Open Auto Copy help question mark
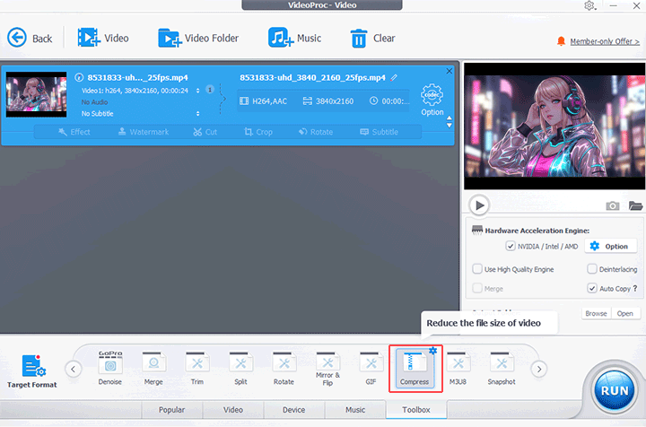646x427 pixels. point(635,288)
